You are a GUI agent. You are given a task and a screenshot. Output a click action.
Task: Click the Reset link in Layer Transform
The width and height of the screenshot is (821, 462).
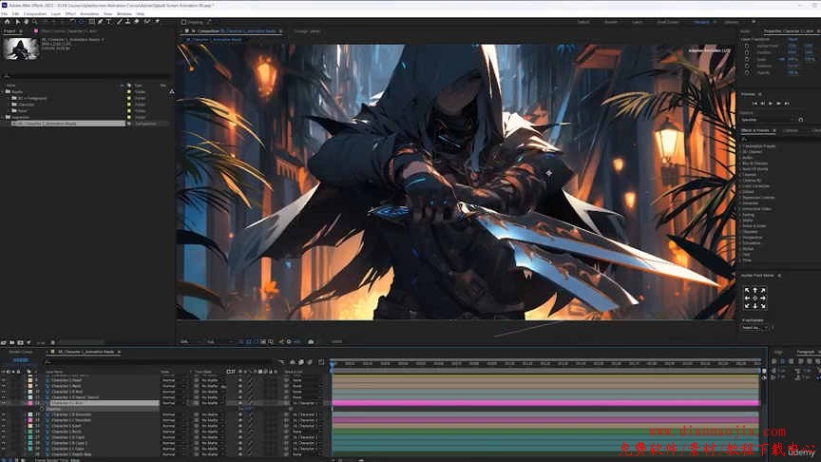point(792,39)
